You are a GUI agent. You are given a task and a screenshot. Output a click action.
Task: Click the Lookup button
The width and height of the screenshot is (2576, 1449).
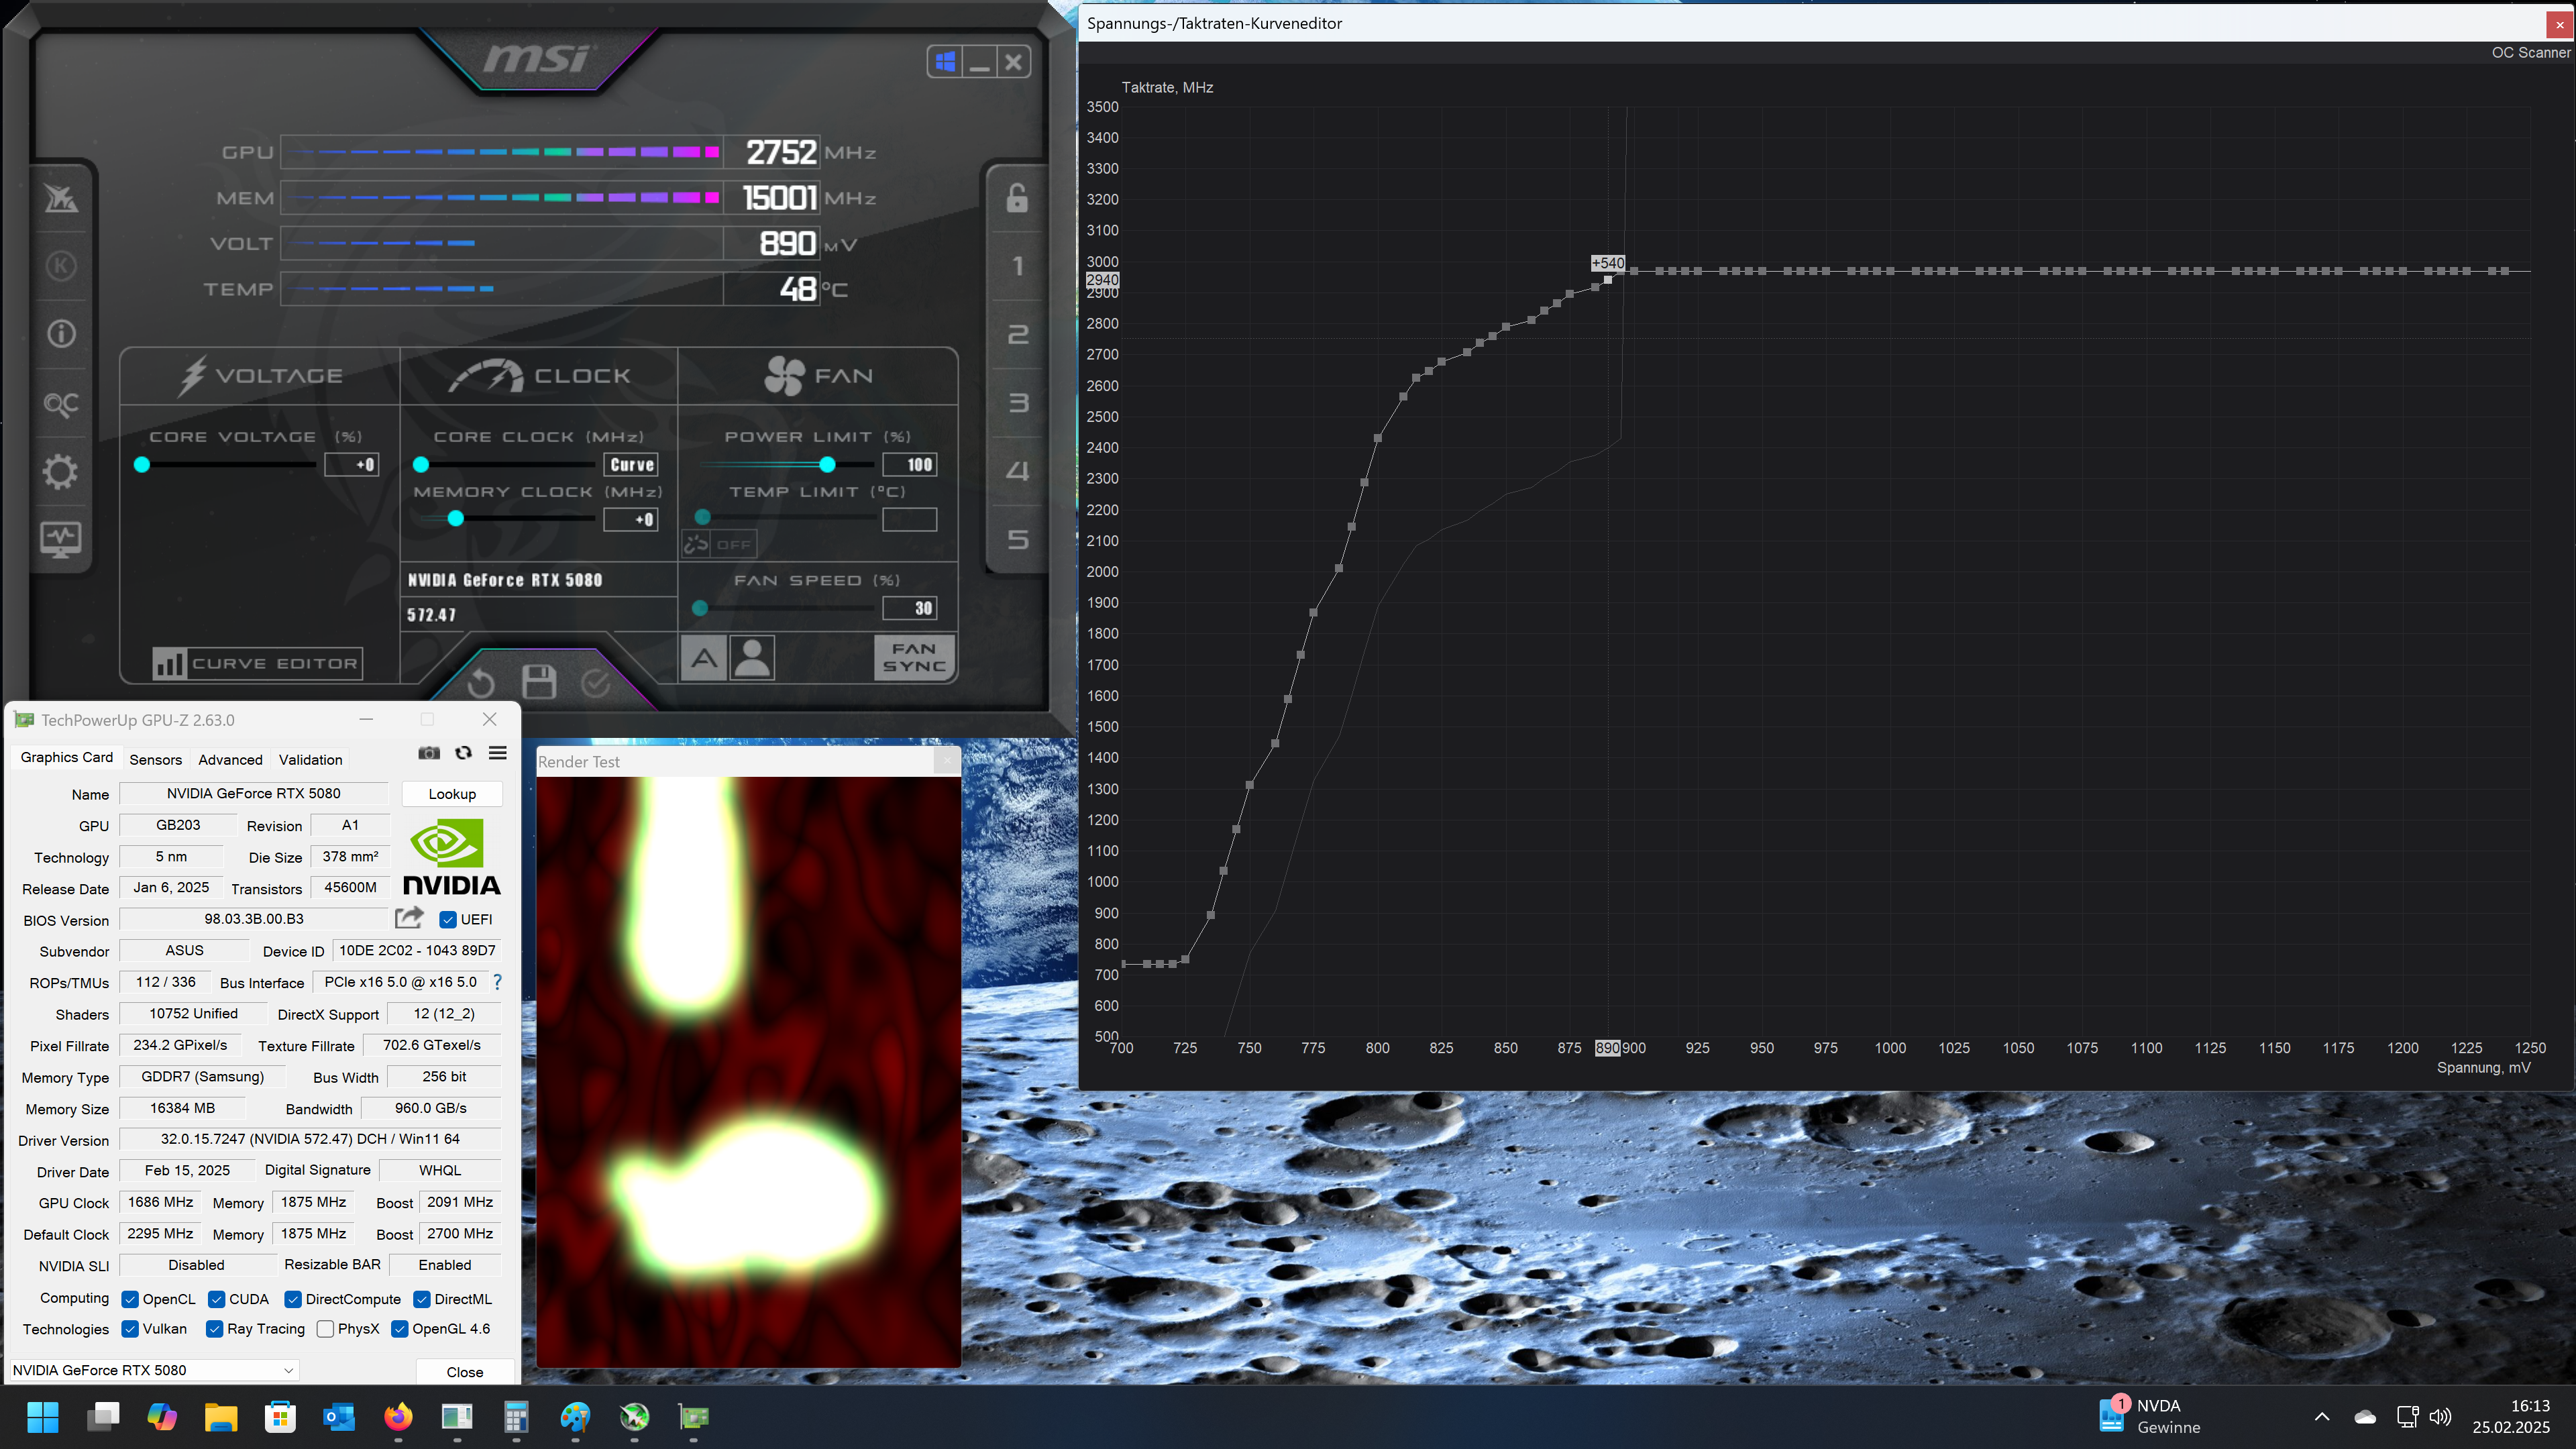452,794
